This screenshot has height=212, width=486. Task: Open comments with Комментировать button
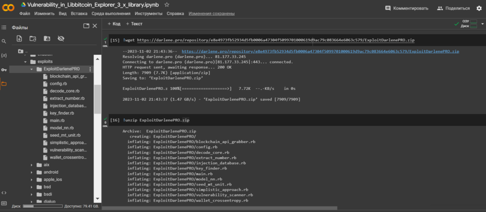pos(407,9)
